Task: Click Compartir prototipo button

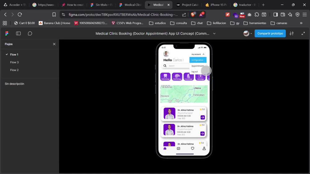Action: click(x=270, y=33)
